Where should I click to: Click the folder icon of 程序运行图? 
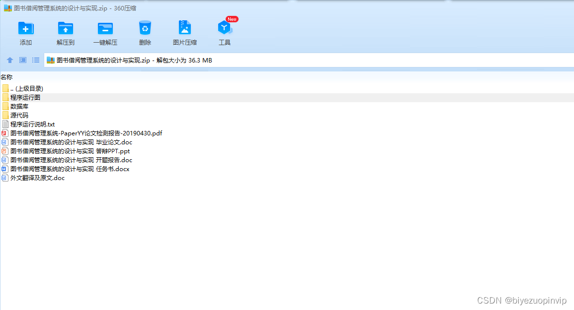(x=5, y=97)
